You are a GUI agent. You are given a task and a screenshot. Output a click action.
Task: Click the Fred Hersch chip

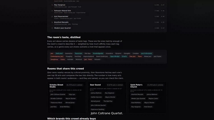(x=148, y=107)
